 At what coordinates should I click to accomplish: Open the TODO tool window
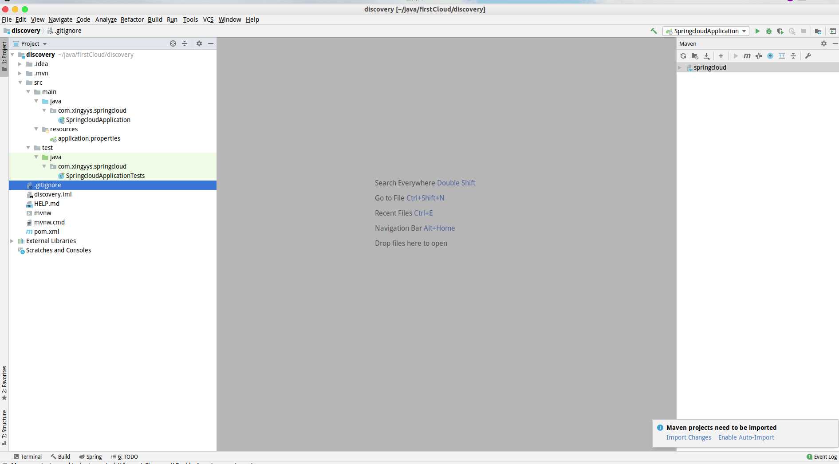(125, 456)
